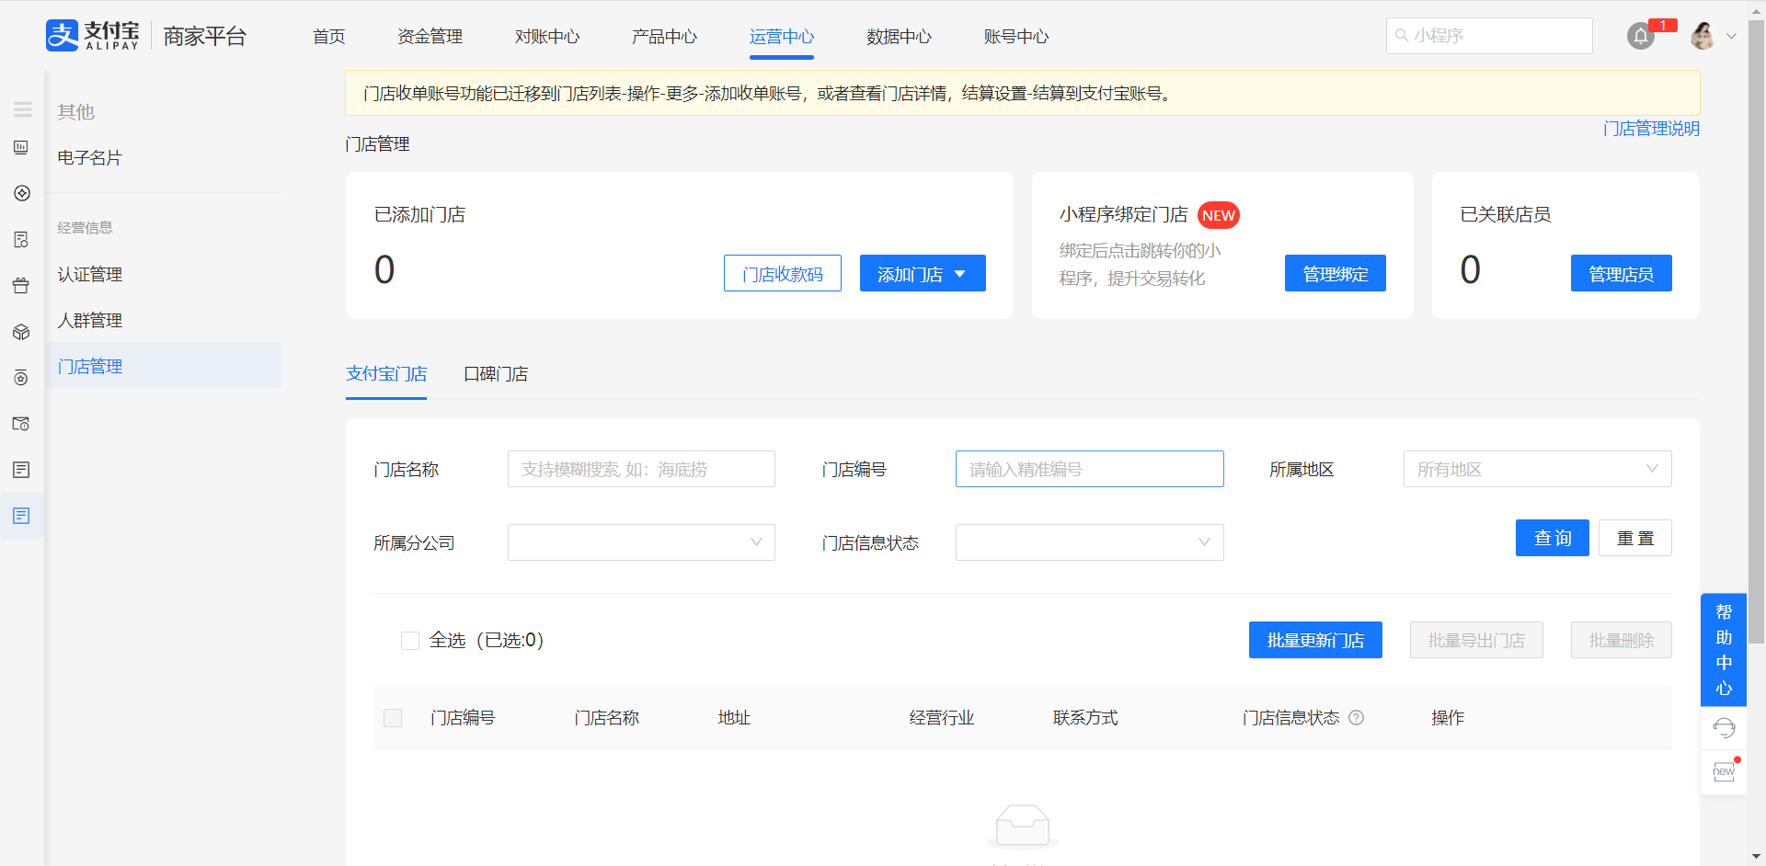Switch to 支付宝门店 tab
The width and height of the screenshot is (1766, 866).
click(386, 374)
